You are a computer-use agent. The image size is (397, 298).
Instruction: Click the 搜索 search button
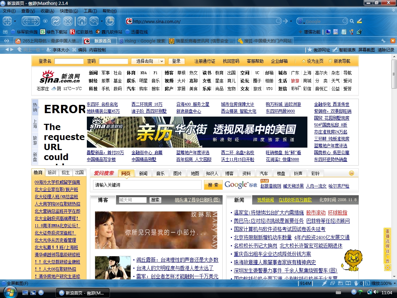[213, 185]
